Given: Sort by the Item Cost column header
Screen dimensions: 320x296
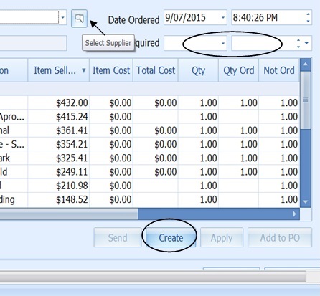Looking at the screenshot, I should 111,70.
